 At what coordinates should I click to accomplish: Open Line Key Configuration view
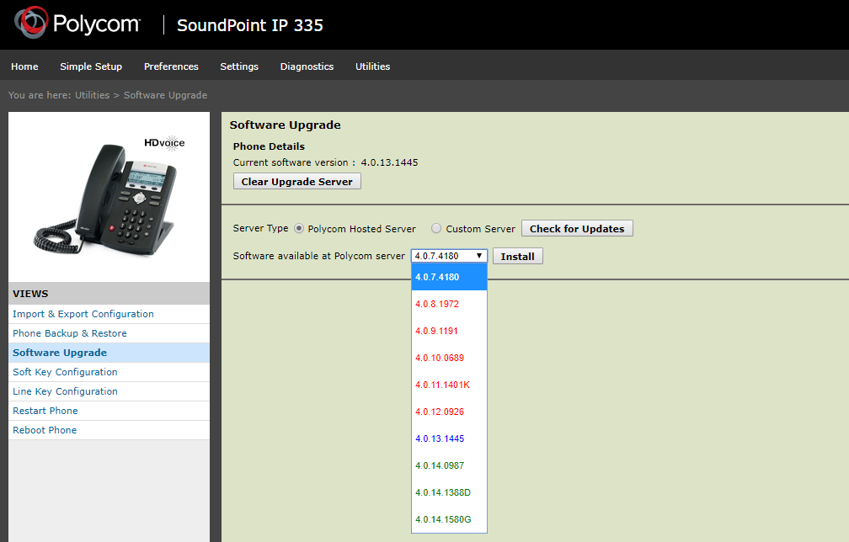(x=109, y=391)
